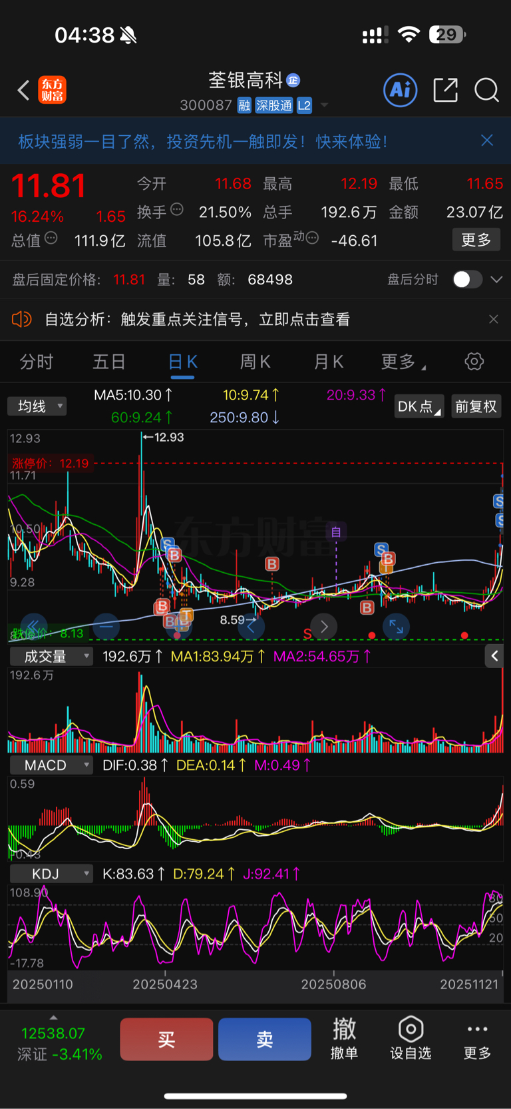Open the 均线 indicator dropdown
Image resolution: width=511 pixels, height=1109 pixels.
[x=37, y=406]
